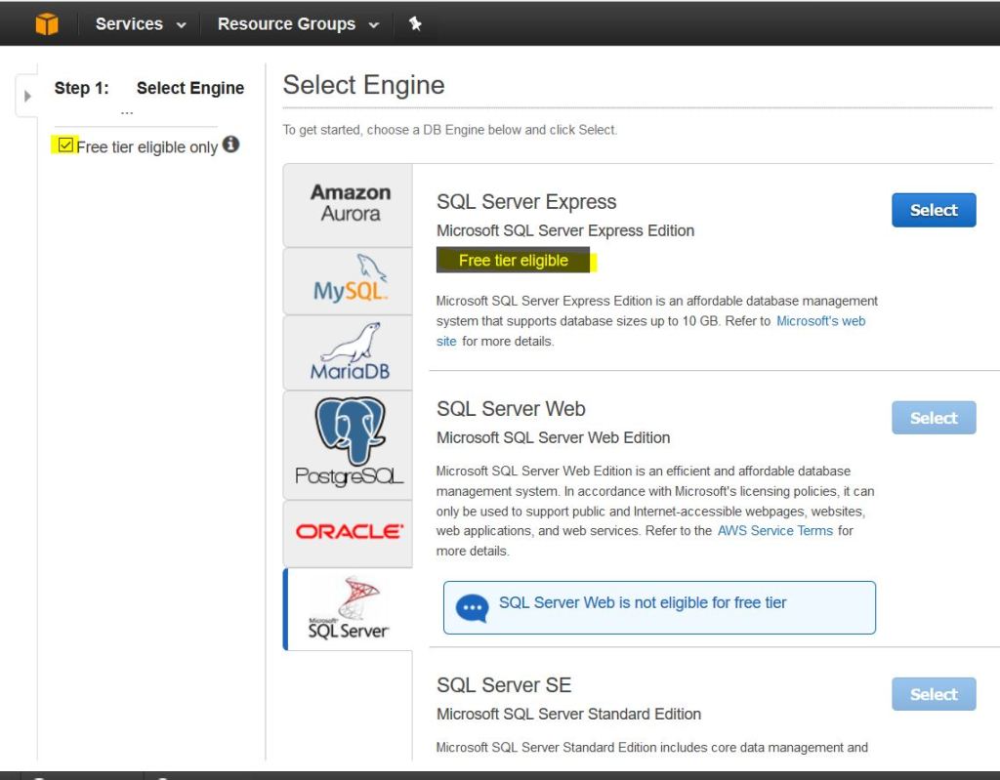This screenshot has height=780, width=1000.
Task: Choose the MySQL dolphin engine tab
Action: coord(349,279)
